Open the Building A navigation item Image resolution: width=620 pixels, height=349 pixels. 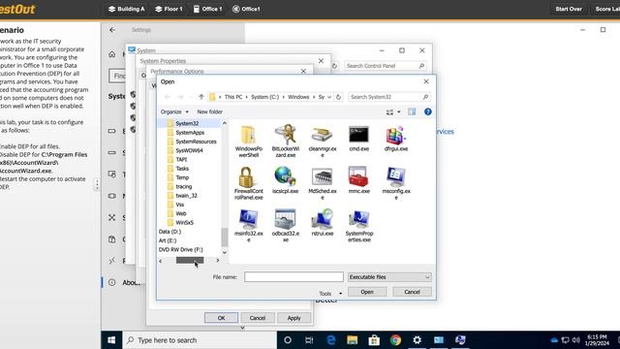(x=127, y=9)
